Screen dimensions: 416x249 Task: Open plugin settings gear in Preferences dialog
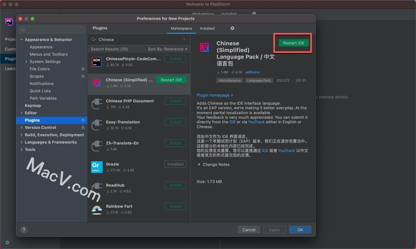coord(232,28)
